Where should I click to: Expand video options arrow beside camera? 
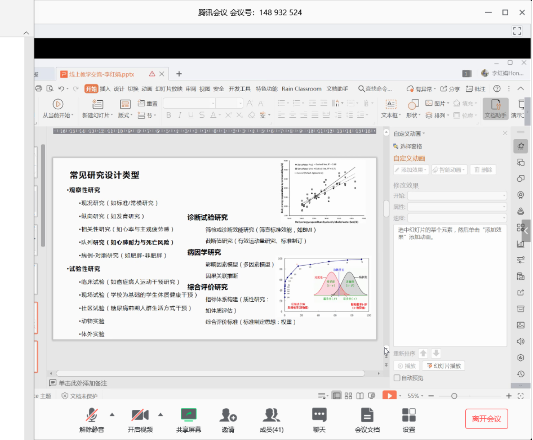coord(161,415)
